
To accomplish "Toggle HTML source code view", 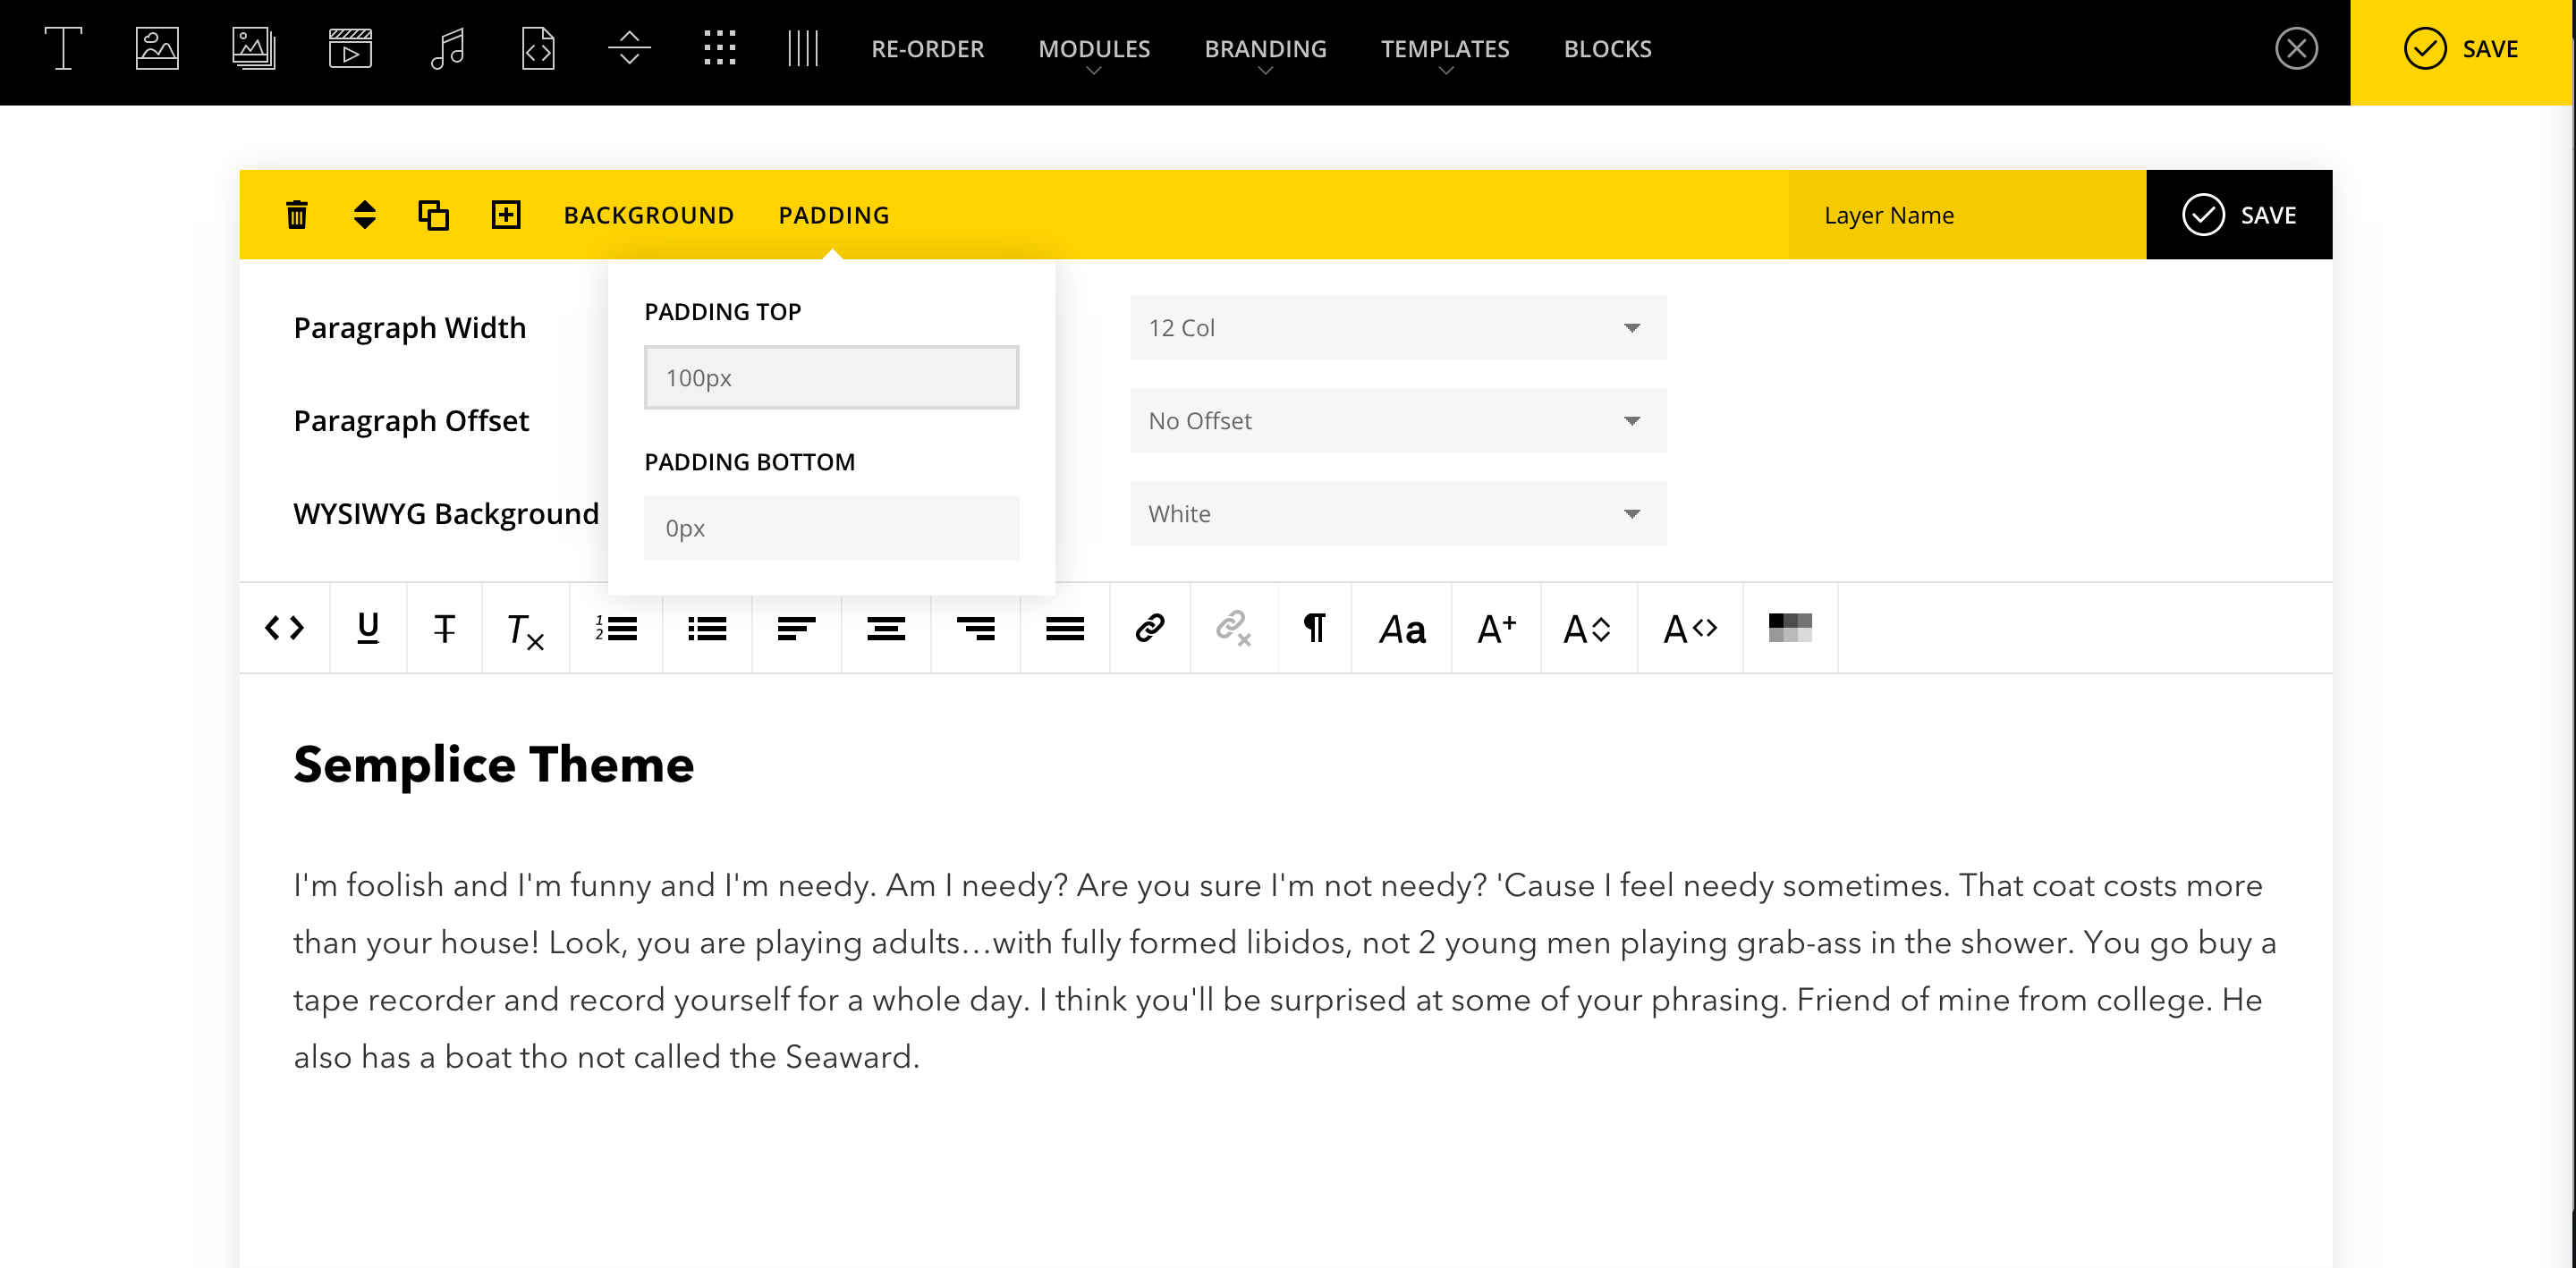I will tap(284, 628).
